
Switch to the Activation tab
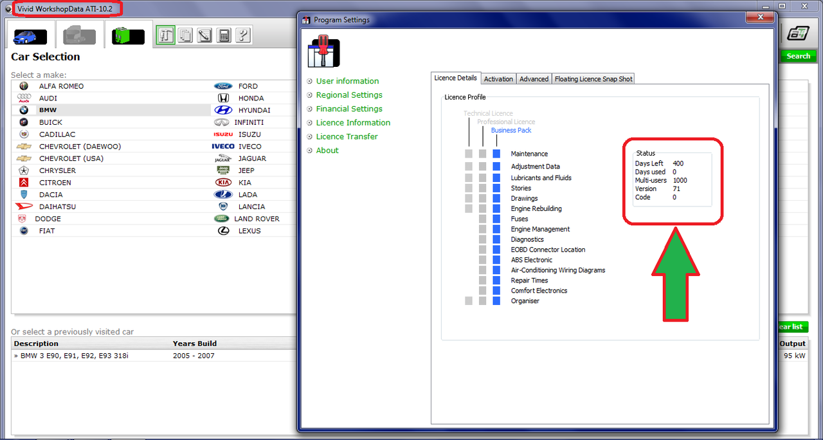[x=498, y=79]
